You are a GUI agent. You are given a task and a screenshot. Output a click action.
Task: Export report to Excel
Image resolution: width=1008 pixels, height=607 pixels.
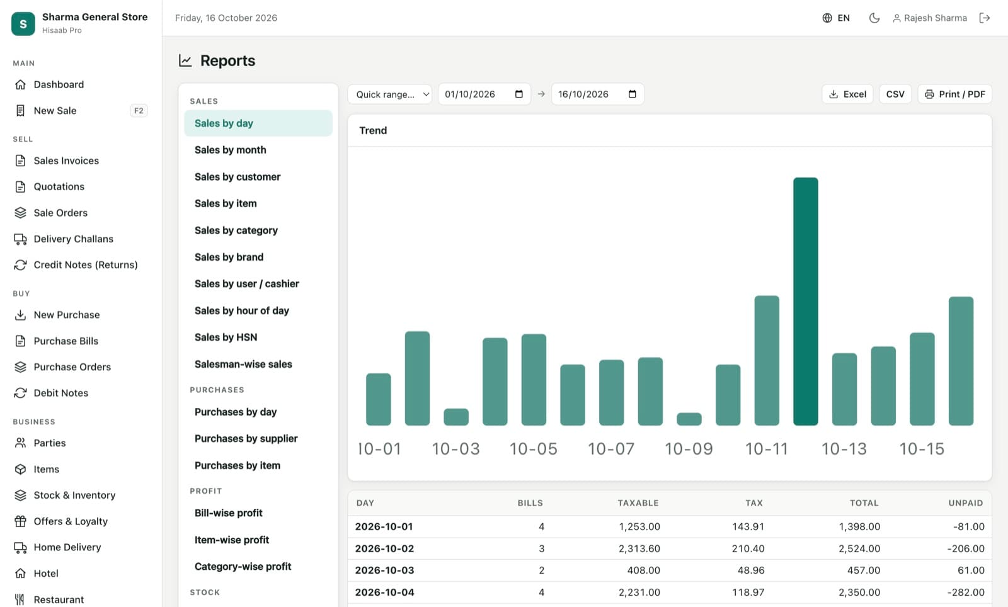click(x=847, y=94)
